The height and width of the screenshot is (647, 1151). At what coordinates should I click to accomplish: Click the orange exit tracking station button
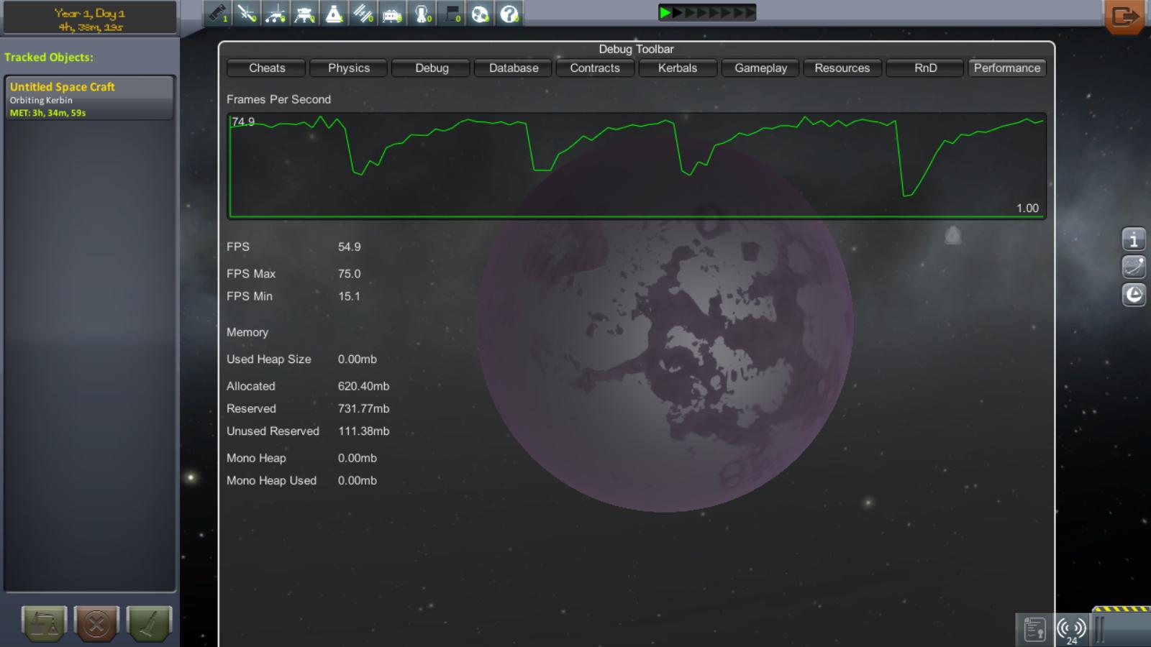1124,16
